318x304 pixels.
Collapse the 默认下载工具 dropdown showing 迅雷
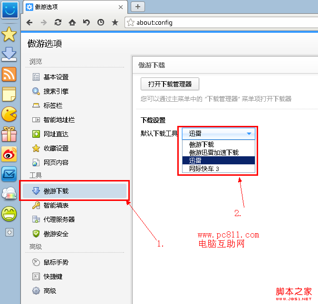click(219, 133)
